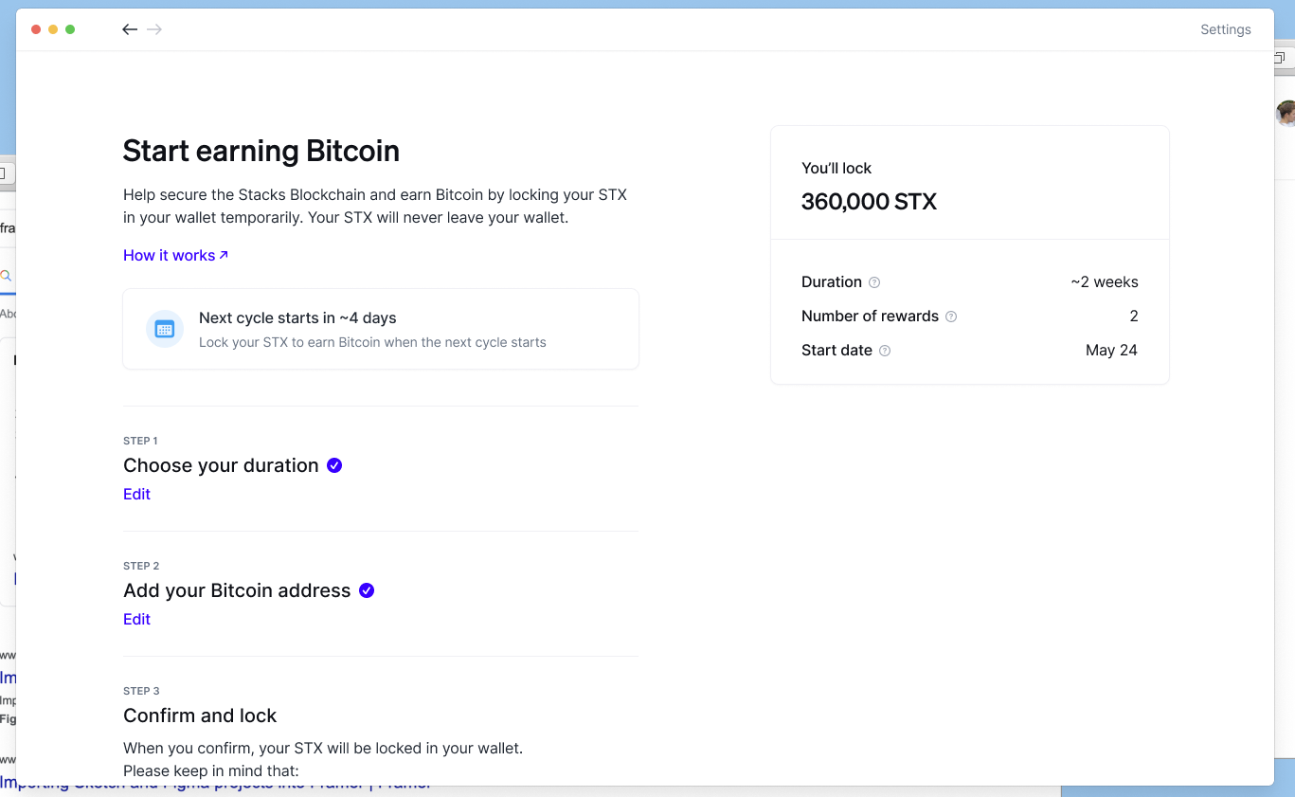
Task: Click the 360,000 STX summary card
Action: 969,182
